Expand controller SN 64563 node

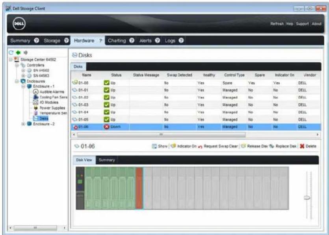point(23,75)
